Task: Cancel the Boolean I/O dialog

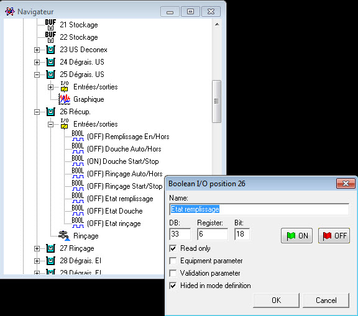Action: pyautogui.click(x=326, y=300)
